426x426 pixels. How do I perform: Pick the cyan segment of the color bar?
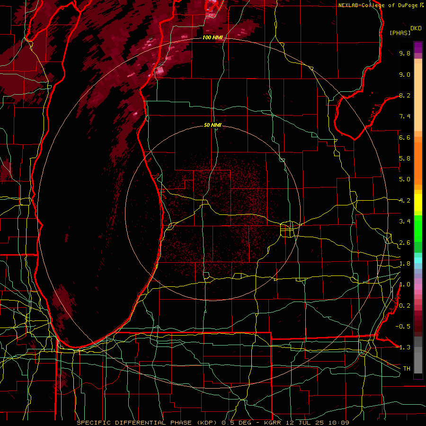click(418, 260)
